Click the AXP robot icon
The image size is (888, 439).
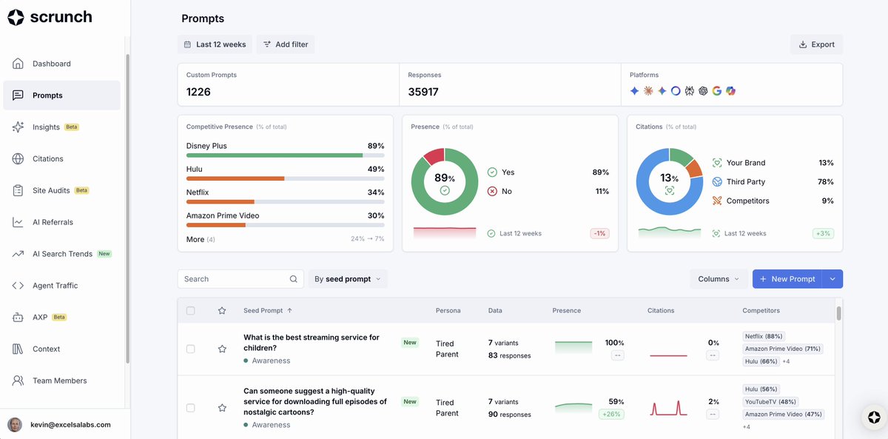(x=18, y=317)
